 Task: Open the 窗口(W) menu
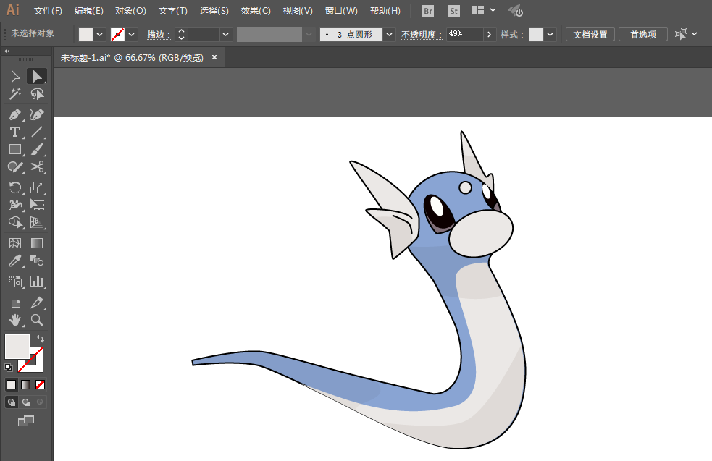[x=341, y=11]
